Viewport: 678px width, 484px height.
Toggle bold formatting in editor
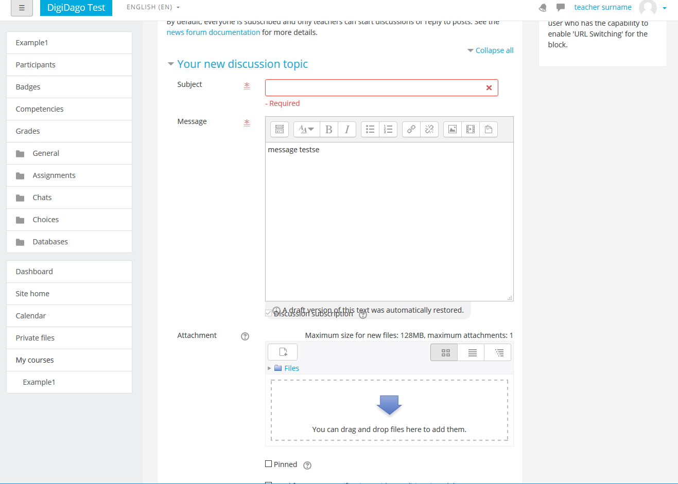[329, 129]
